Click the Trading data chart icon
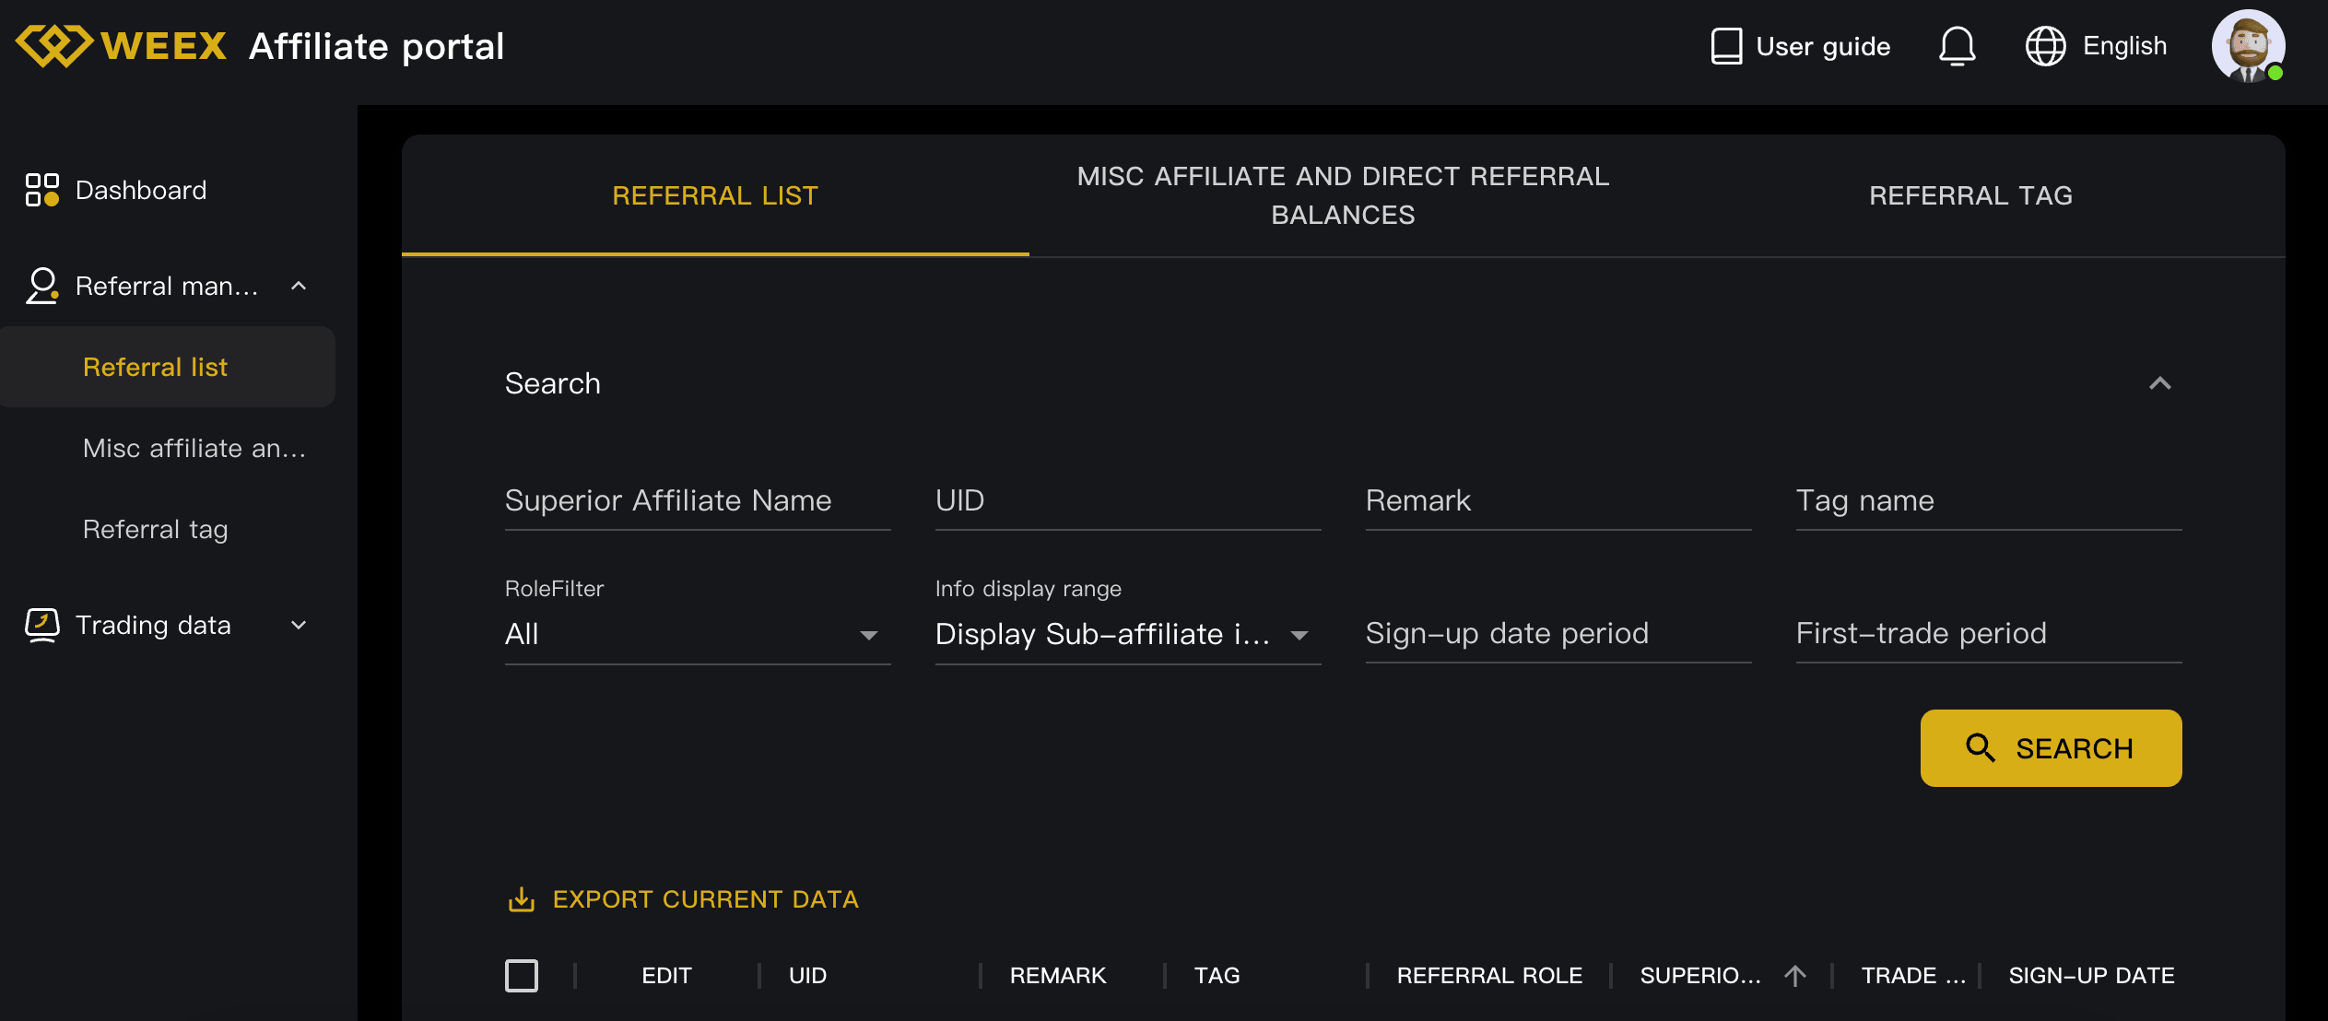Image resolution: width=2328 pixels, height=1021 pixels. pyautogui.click(x=42, y=625)
